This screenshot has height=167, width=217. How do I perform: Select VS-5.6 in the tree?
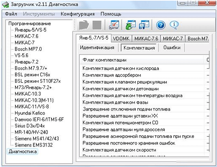pyautogui.click(x=21, y=55)
